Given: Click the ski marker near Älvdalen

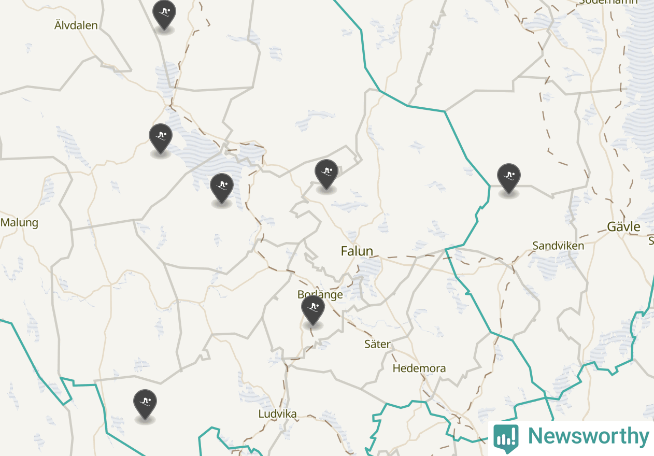Looking at the screenshot, I should [164, 15].
